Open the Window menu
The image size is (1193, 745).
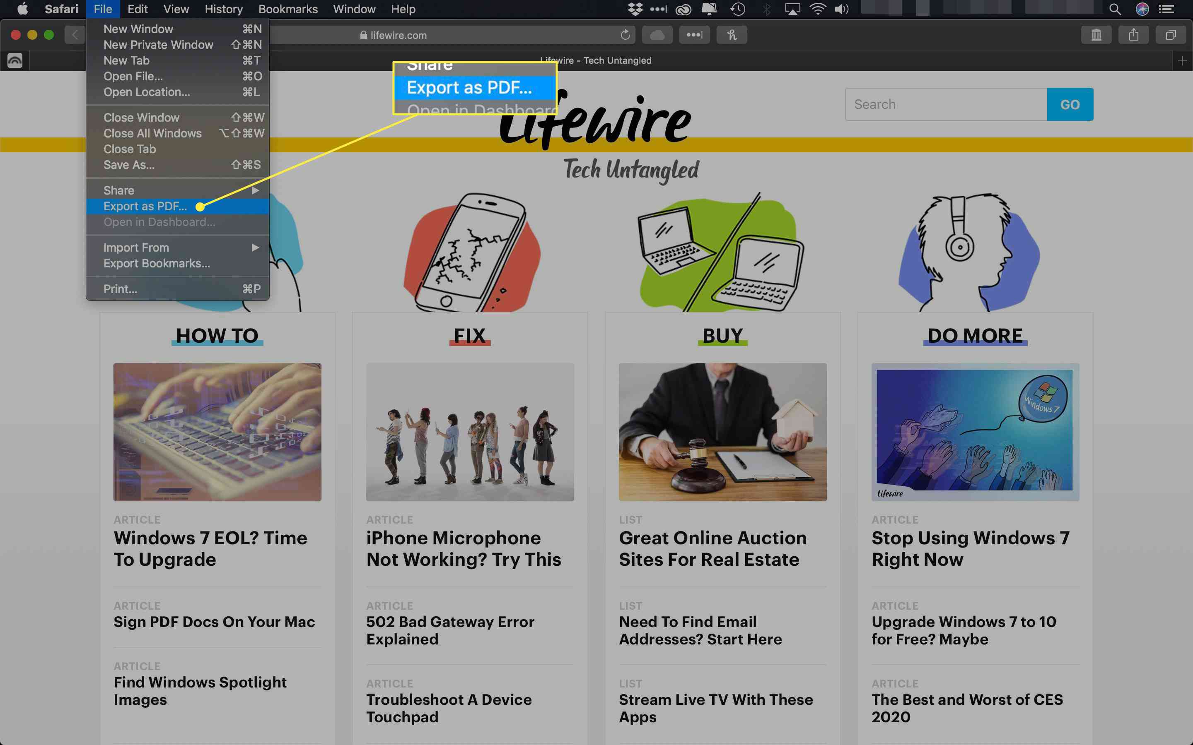tap(354, 9)
